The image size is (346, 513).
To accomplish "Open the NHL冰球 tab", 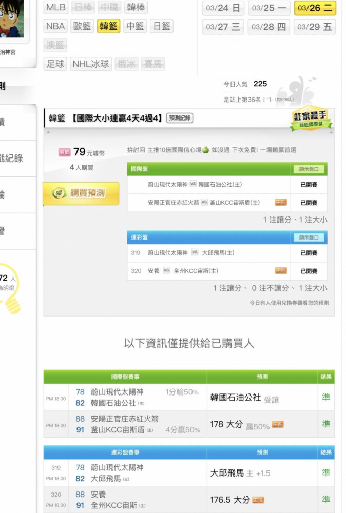I will [x=91, y=64].
